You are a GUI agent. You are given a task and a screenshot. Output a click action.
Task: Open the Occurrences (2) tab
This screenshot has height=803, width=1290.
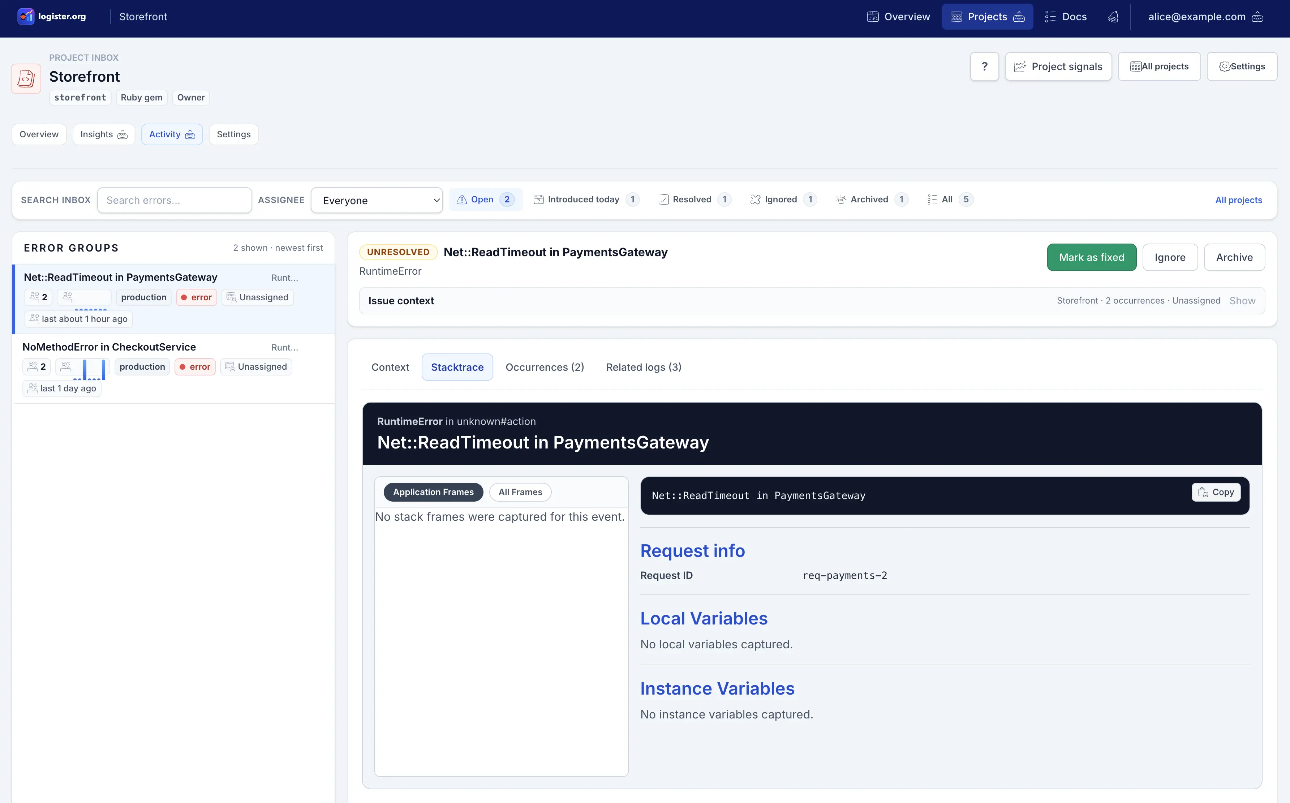point(545,367)
